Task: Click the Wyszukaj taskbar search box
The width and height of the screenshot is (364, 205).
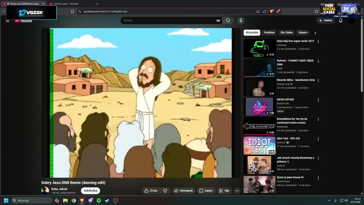Action: [32, 200]
